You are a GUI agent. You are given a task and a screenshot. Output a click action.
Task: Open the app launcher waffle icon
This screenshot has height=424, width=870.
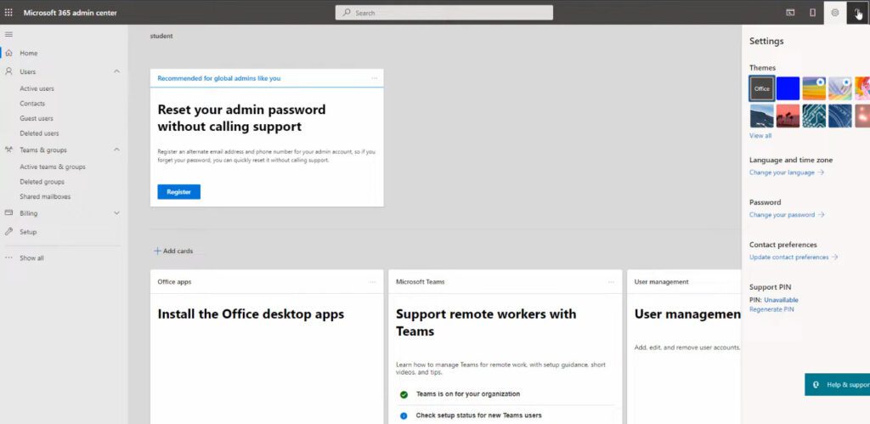[8, 12]
